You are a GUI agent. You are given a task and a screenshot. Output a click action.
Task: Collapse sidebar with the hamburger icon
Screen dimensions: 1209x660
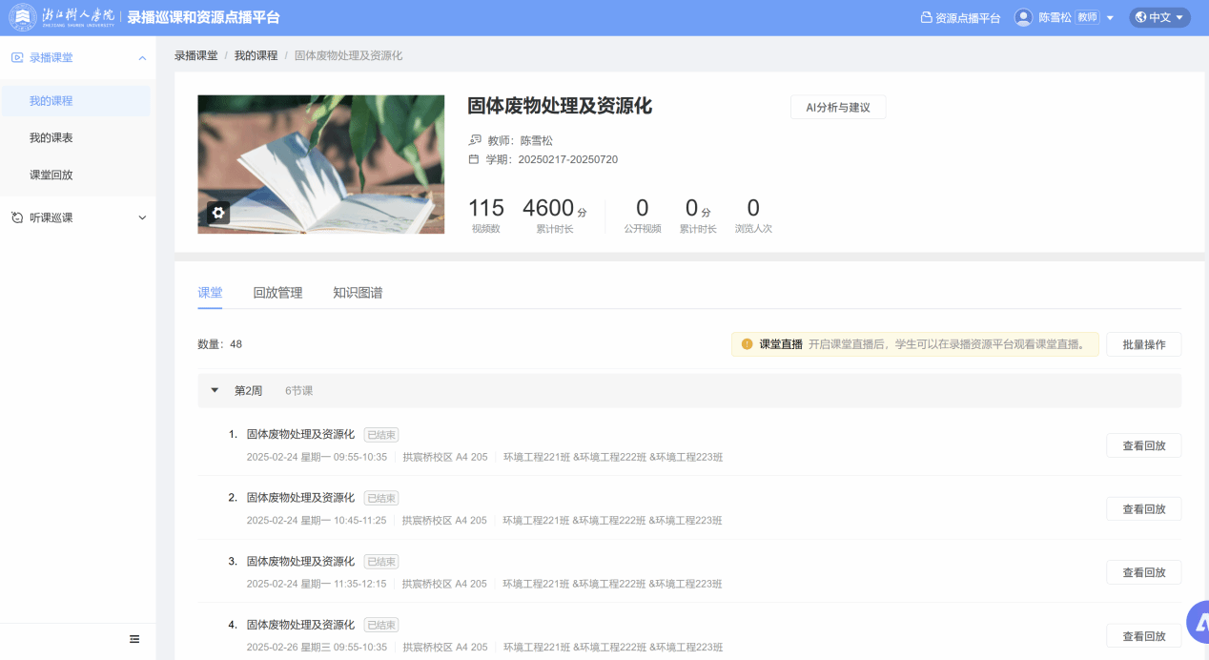(134, 639)
